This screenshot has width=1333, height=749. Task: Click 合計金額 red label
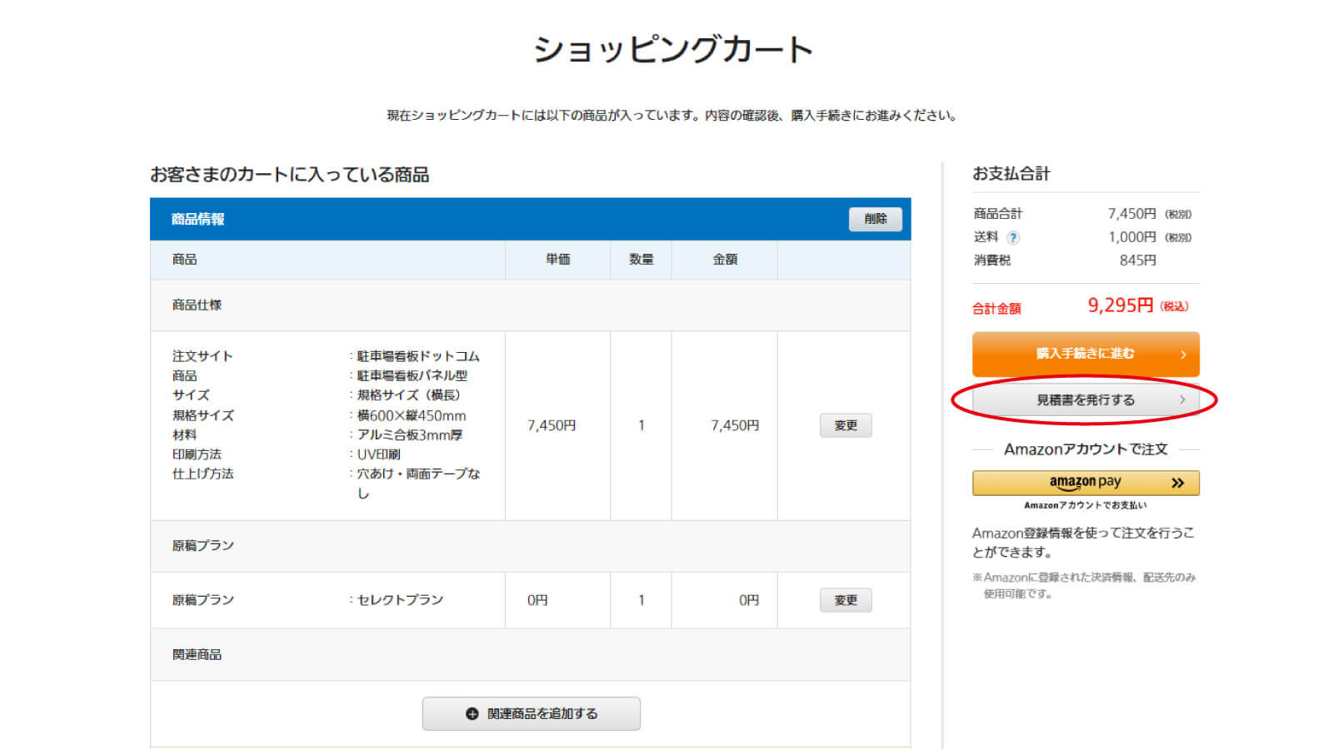pyautogui.click(x=996, y=309)
